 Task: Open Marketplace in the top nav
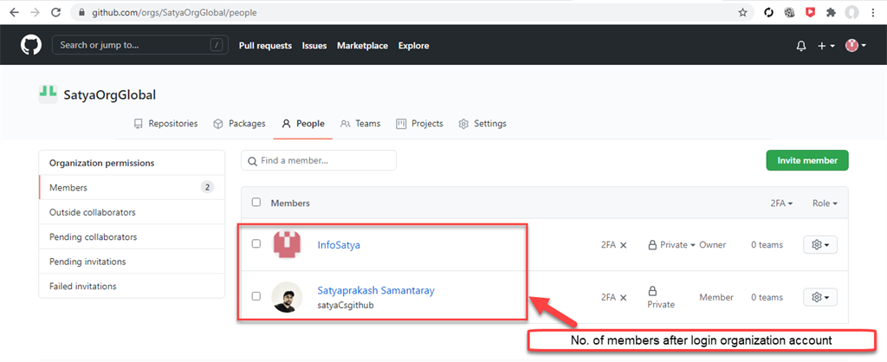(363, 46)
